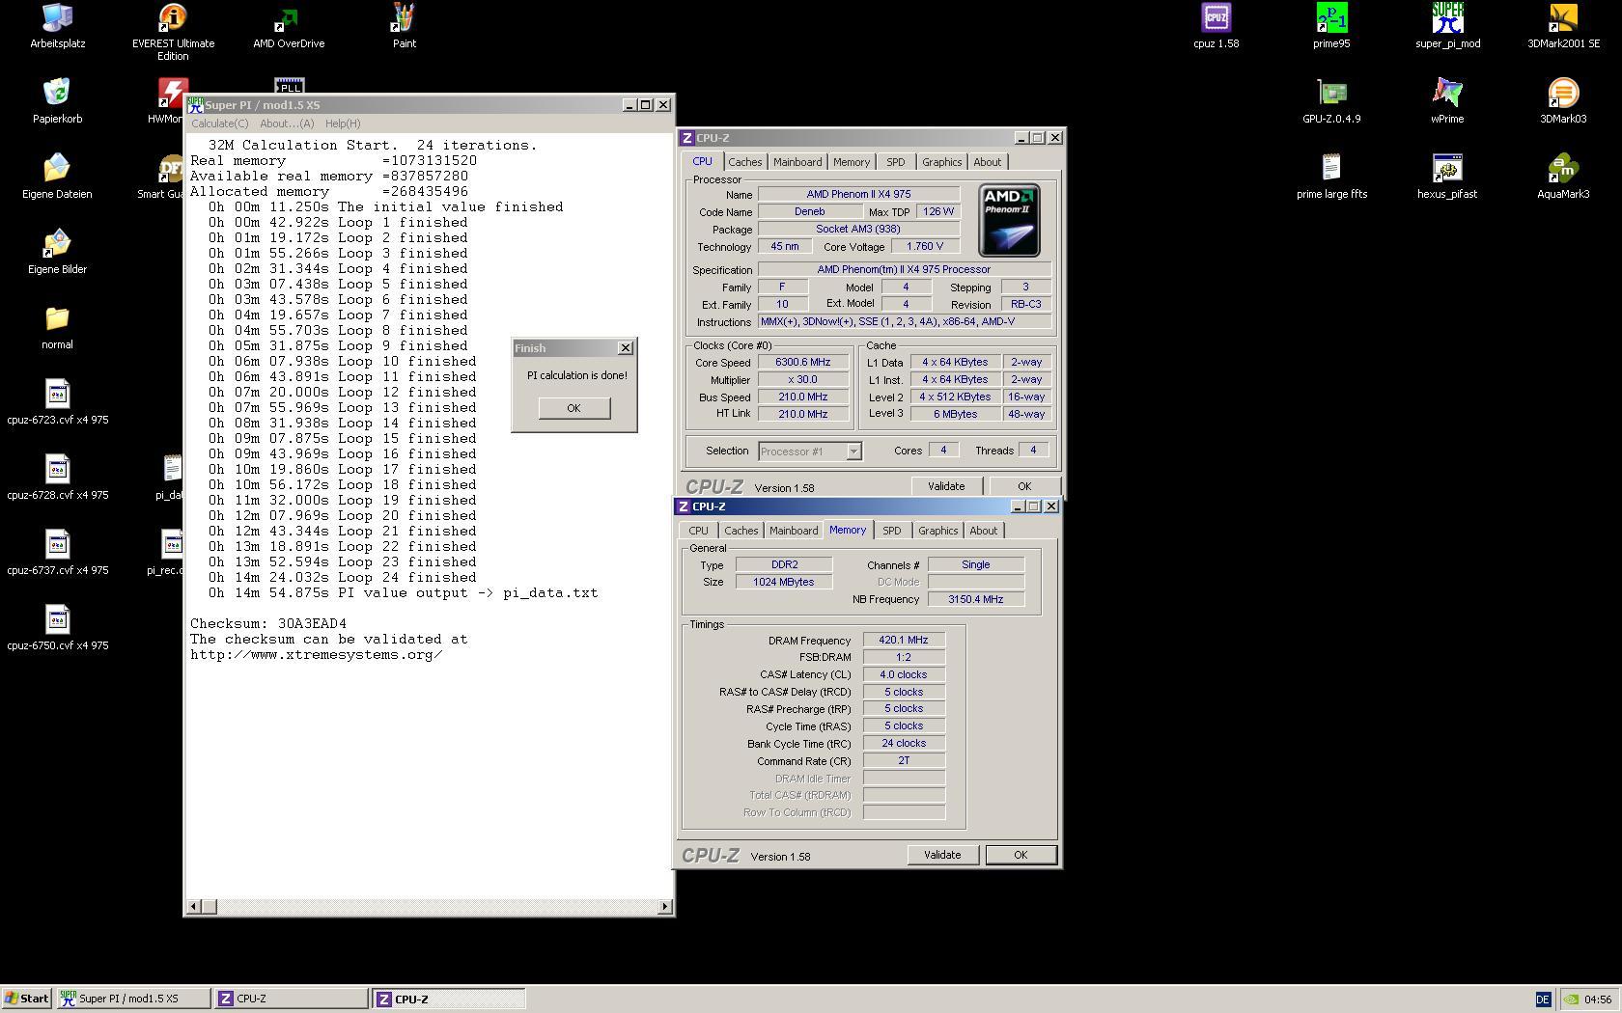Switch to Caches tab in upper CPU-Z
The image size is (1622, 1013).
(744, 162)
